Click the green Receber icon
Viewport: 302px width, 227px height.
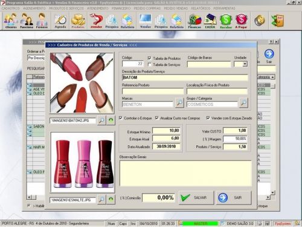[226, 21]
